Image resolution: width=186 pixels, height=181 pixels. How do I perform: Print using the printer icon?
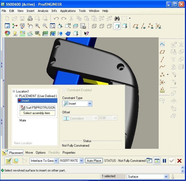30,18
